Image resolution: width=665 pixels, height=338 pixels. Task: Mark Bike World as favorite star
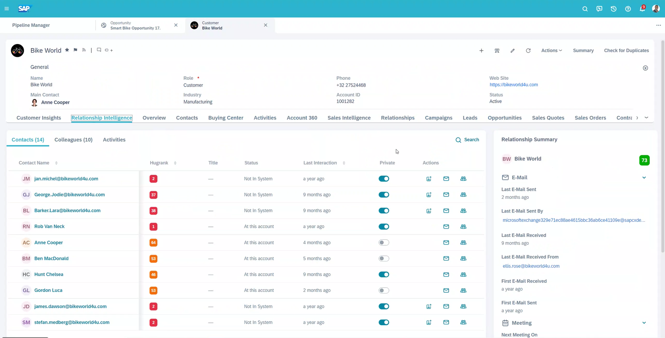click(67, 50)
